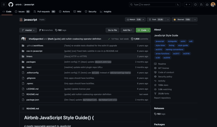Open the linters folder
Viewport: 217px width, 127px height.
click(x=29, y=56)
